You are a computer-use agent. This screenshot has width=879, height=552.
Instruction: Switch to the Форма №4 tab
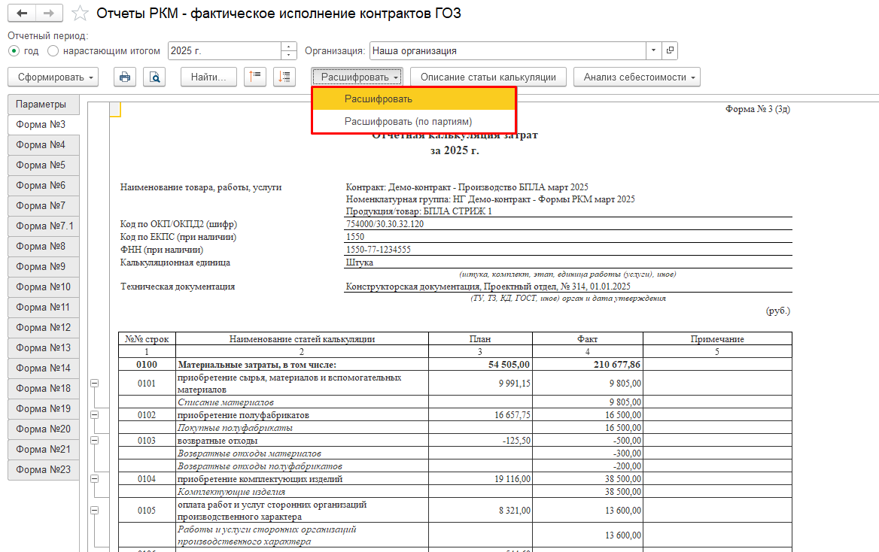tap(43, 144)
